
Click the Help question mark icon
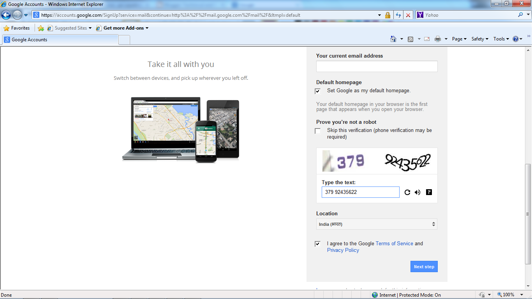pos(516,39)
